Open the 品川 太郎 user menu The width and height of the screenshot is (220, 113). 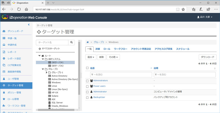[x=205, y=17]
